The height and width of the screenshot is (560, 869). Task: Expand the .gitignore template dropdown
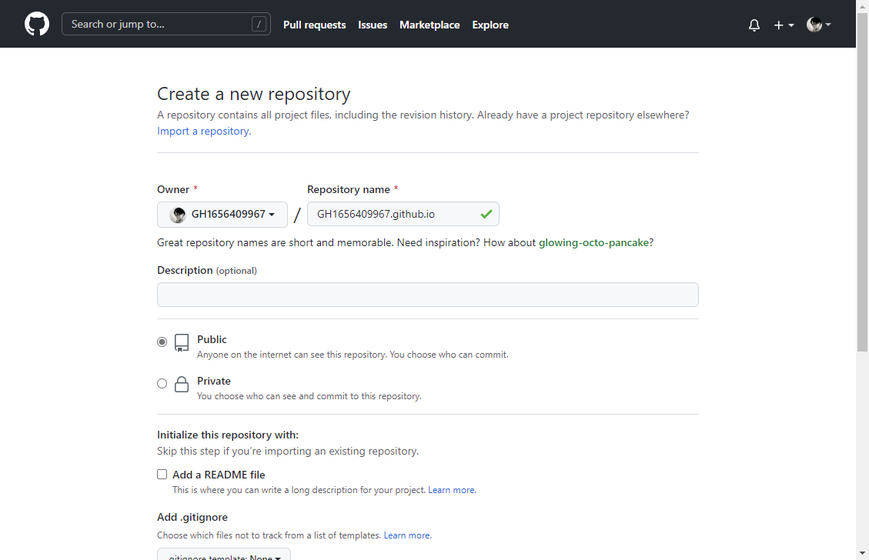[224, 554]
